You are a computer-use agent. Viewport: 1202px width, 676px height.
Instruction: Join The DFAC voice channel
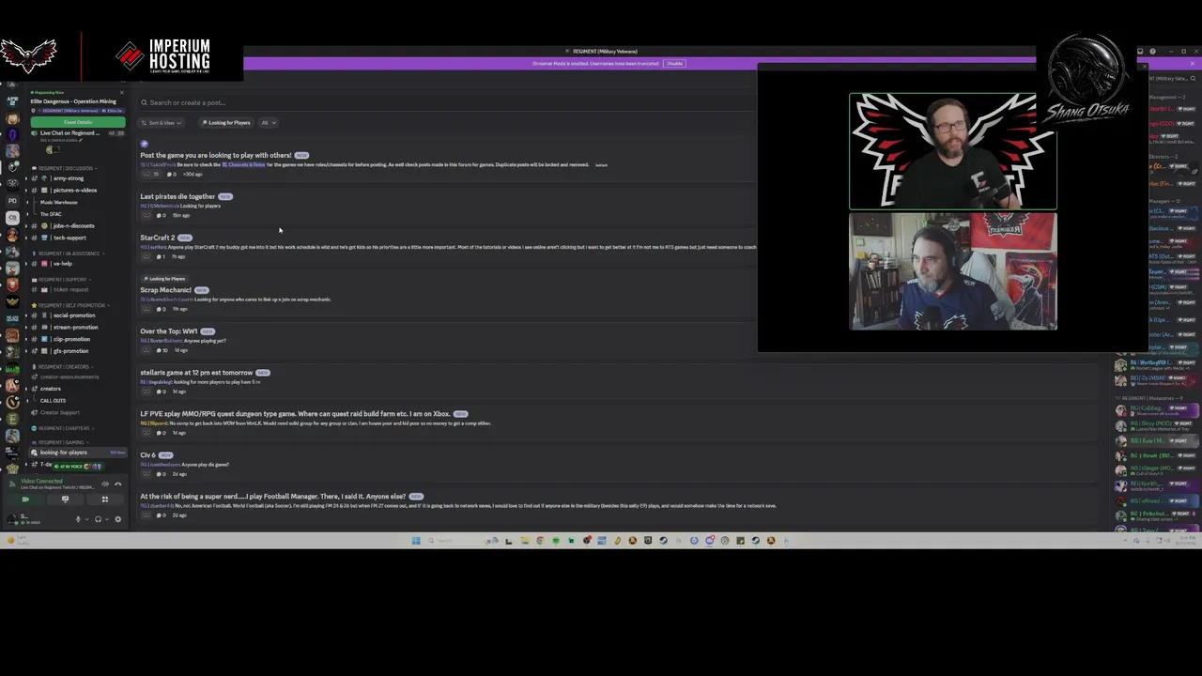click(51, 214)
